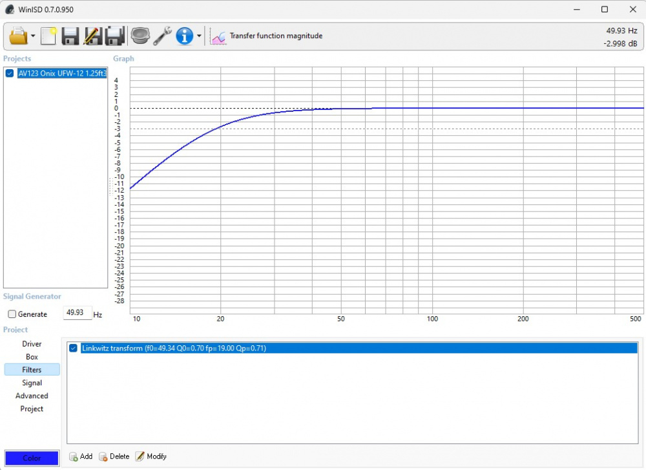Expand the dropdown arrow beside the open folder

click(33, 36)
